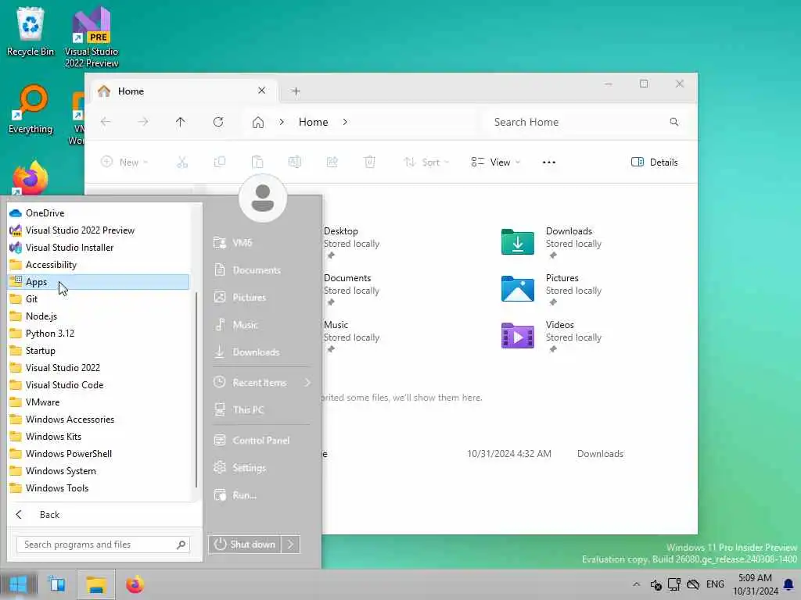Expand shut down options arrow
The width and height of the screenshot is (801, 600).
(x=291, y=545)
